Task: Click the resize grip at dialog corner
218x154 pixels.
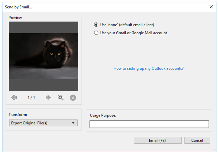Action: 214,150
